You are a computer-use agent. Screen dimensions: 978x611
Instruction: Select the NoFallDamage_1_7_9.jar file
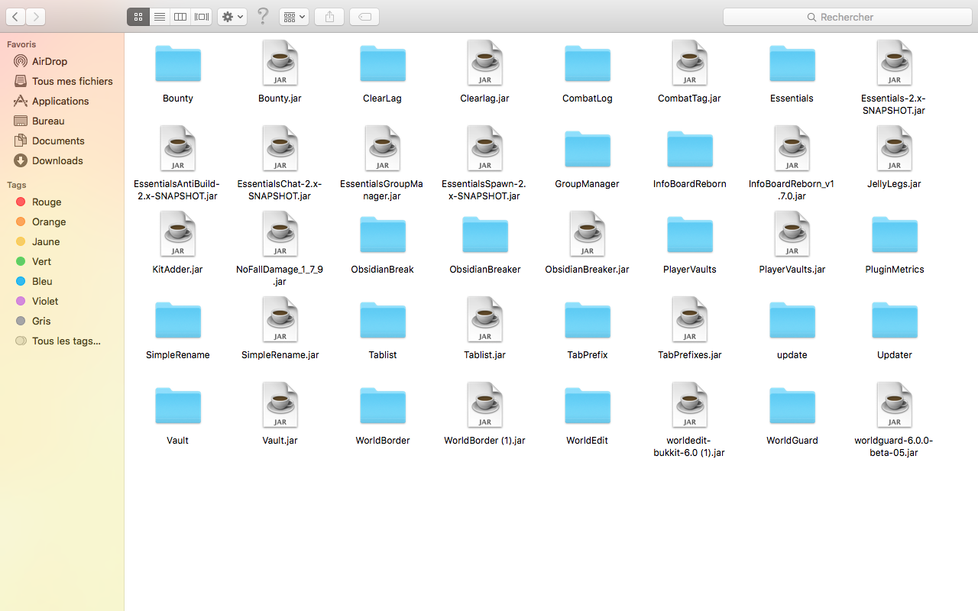click(280, 234)
